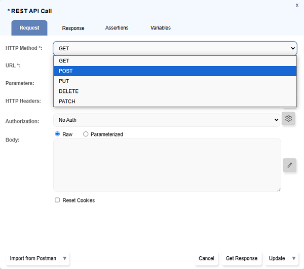Select the Raw body radio button
Viewport: 304px width, 269px height.
click(x=58, y=134)
